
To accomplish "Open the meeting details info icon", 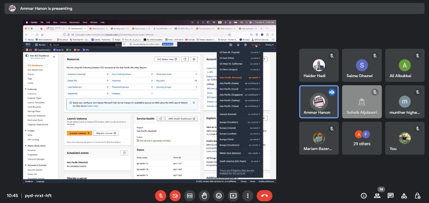I will point(363,196).
